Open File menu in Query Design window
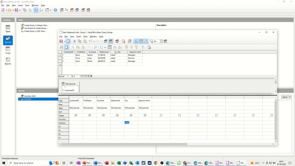295x166 pixels. point(61,36)
